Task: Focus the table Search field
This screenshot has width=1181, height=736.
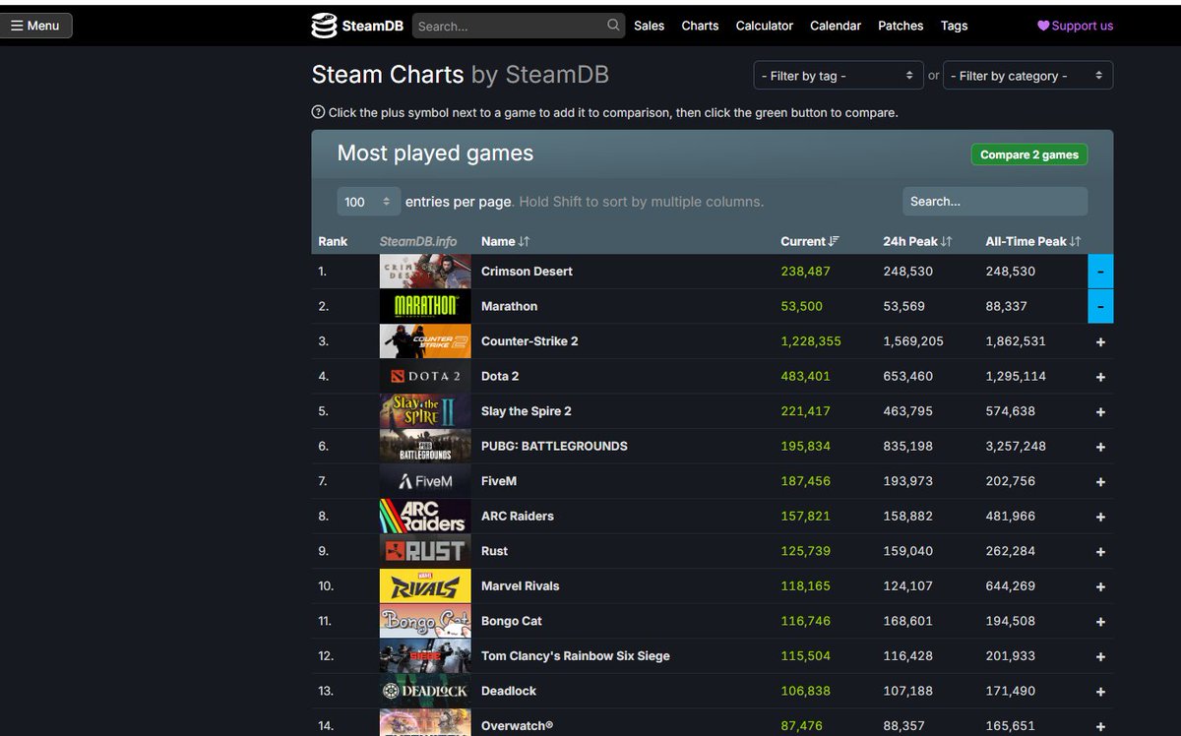Action: [995, 202]
